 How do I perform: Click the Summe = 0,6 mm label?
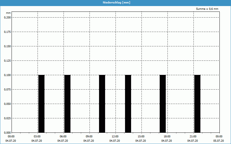(207, 9)
